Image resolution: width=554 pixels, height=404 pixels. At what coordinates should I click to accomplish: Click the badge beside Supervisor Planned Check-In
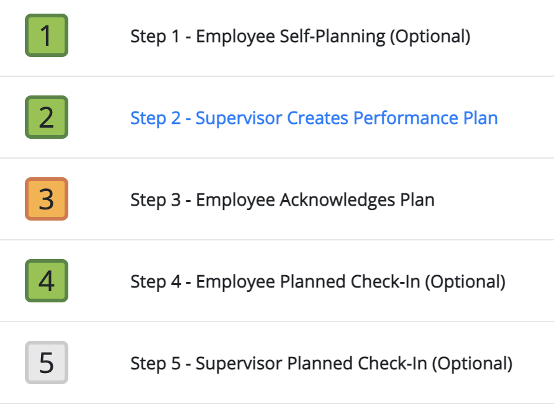click(x=47, y=362)
